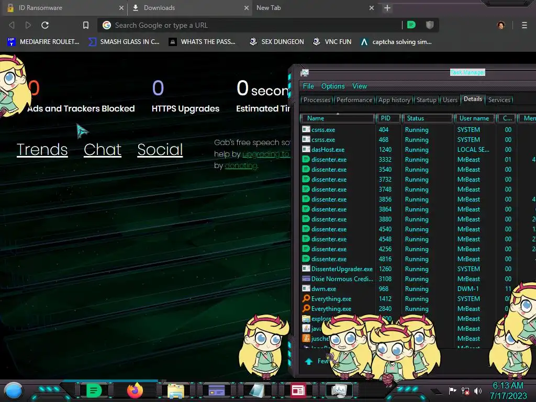Open the Dissenter browser taskbar icon
Viewport: 536px width, 402px height.
click(94, 390)
